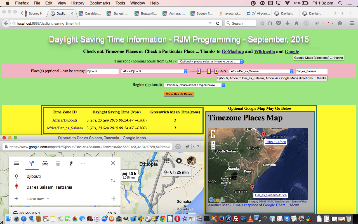Open Firefox Bookmarks menu
This screenshot has height=224, width=358.
(100, 3)
